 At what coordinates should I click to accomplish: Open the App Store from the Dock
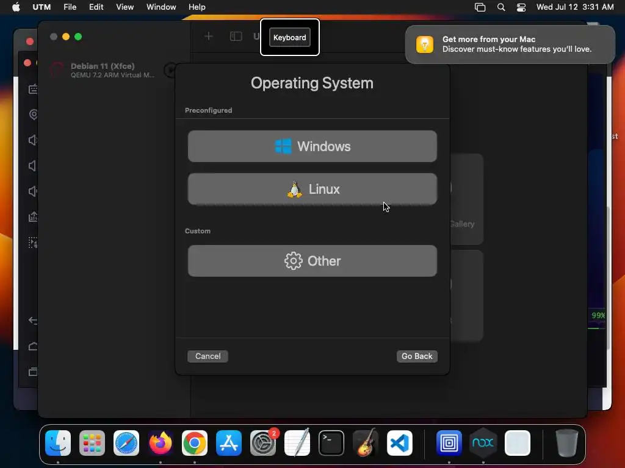[229, 443]
